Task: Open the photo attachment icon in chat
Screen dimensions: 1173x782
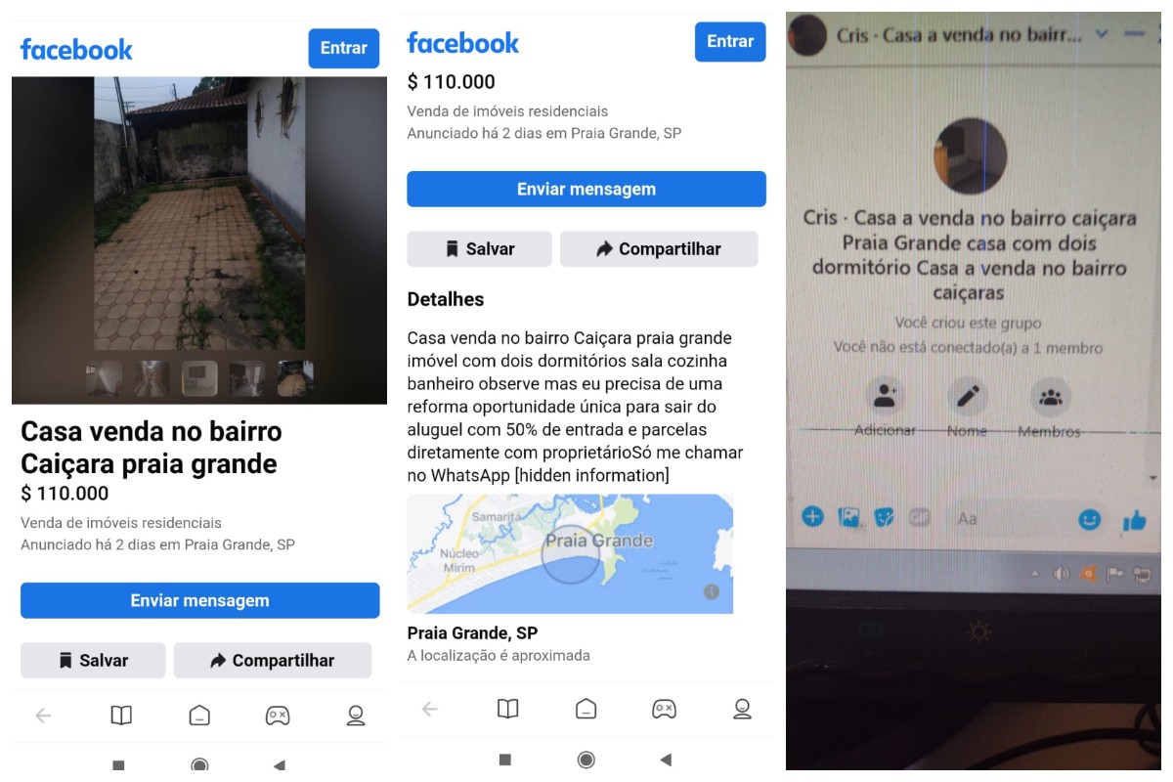Action: (x=848, y=518)
